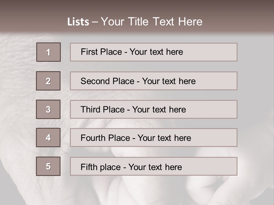Viewport: 274px width, 205px height.
Task: Click the bold word "Lists" in the title
Action: point(78,22)
